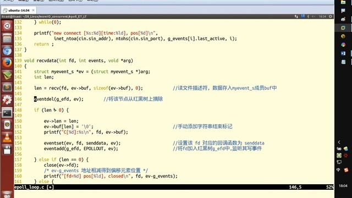Click the 'close(ev->fd);' statement
This screenshot has height=198, width=352.
[x=61, y=165]
